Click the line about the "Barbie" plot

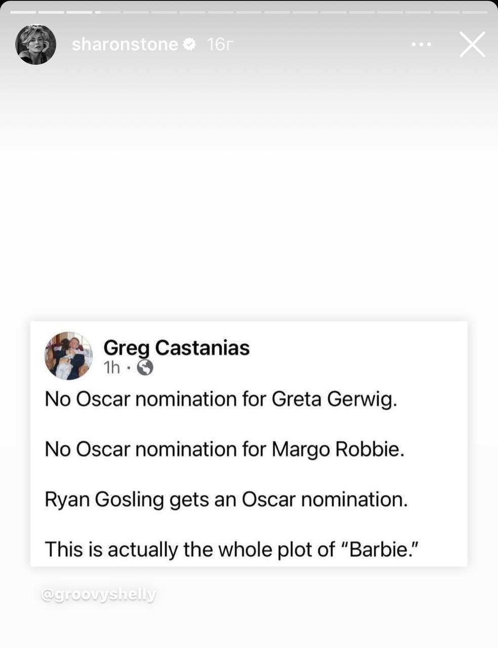[233, 549]
